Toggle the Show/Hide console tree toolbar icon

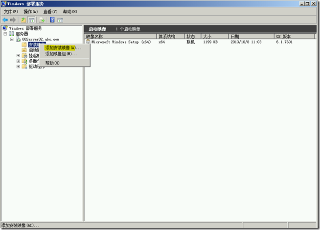[32, 20]
